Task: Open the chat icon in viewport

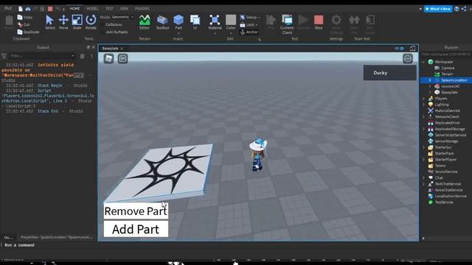Action: click(x=122, y=58)
